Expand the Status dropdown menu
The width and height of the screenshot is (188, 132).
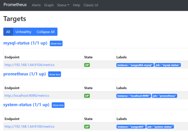tap(63, 5)
